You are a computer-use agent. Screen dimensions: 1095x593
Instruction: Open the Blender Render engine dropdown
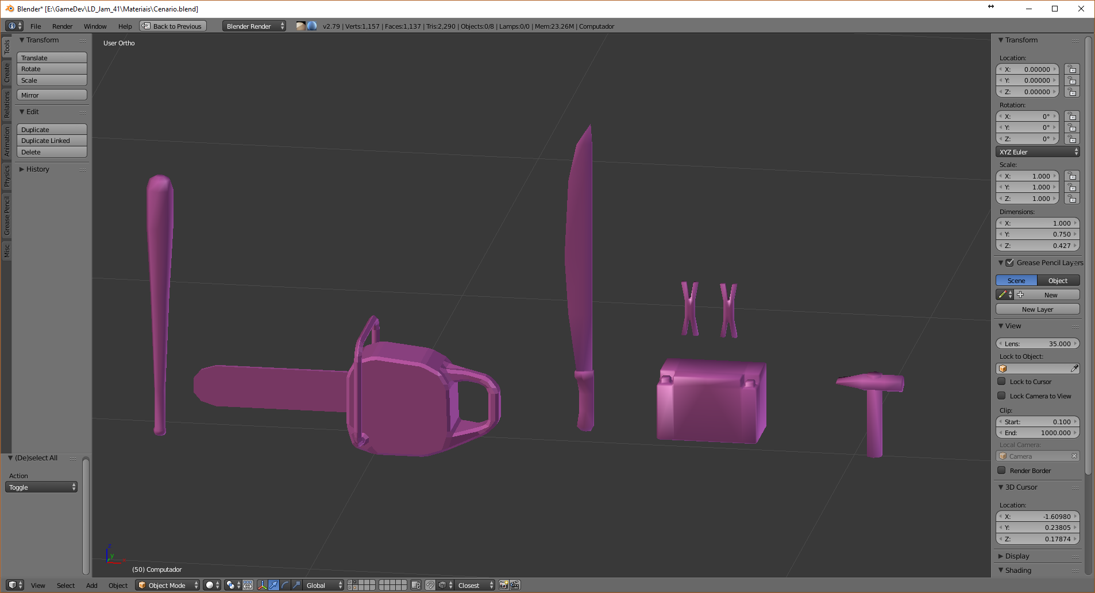pos(254,26)
